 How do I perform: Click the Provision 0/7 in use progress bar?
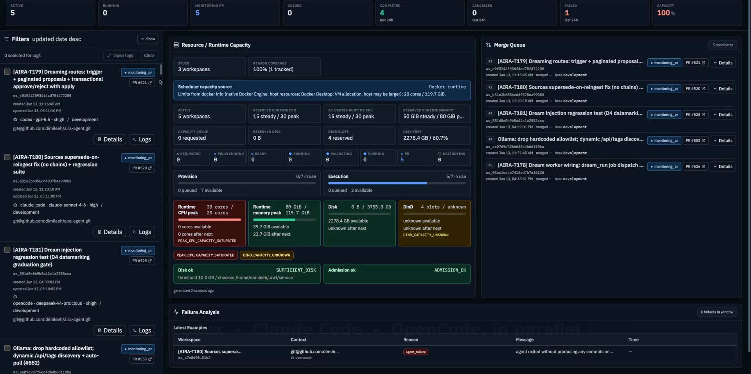click(x=247, y=183)
